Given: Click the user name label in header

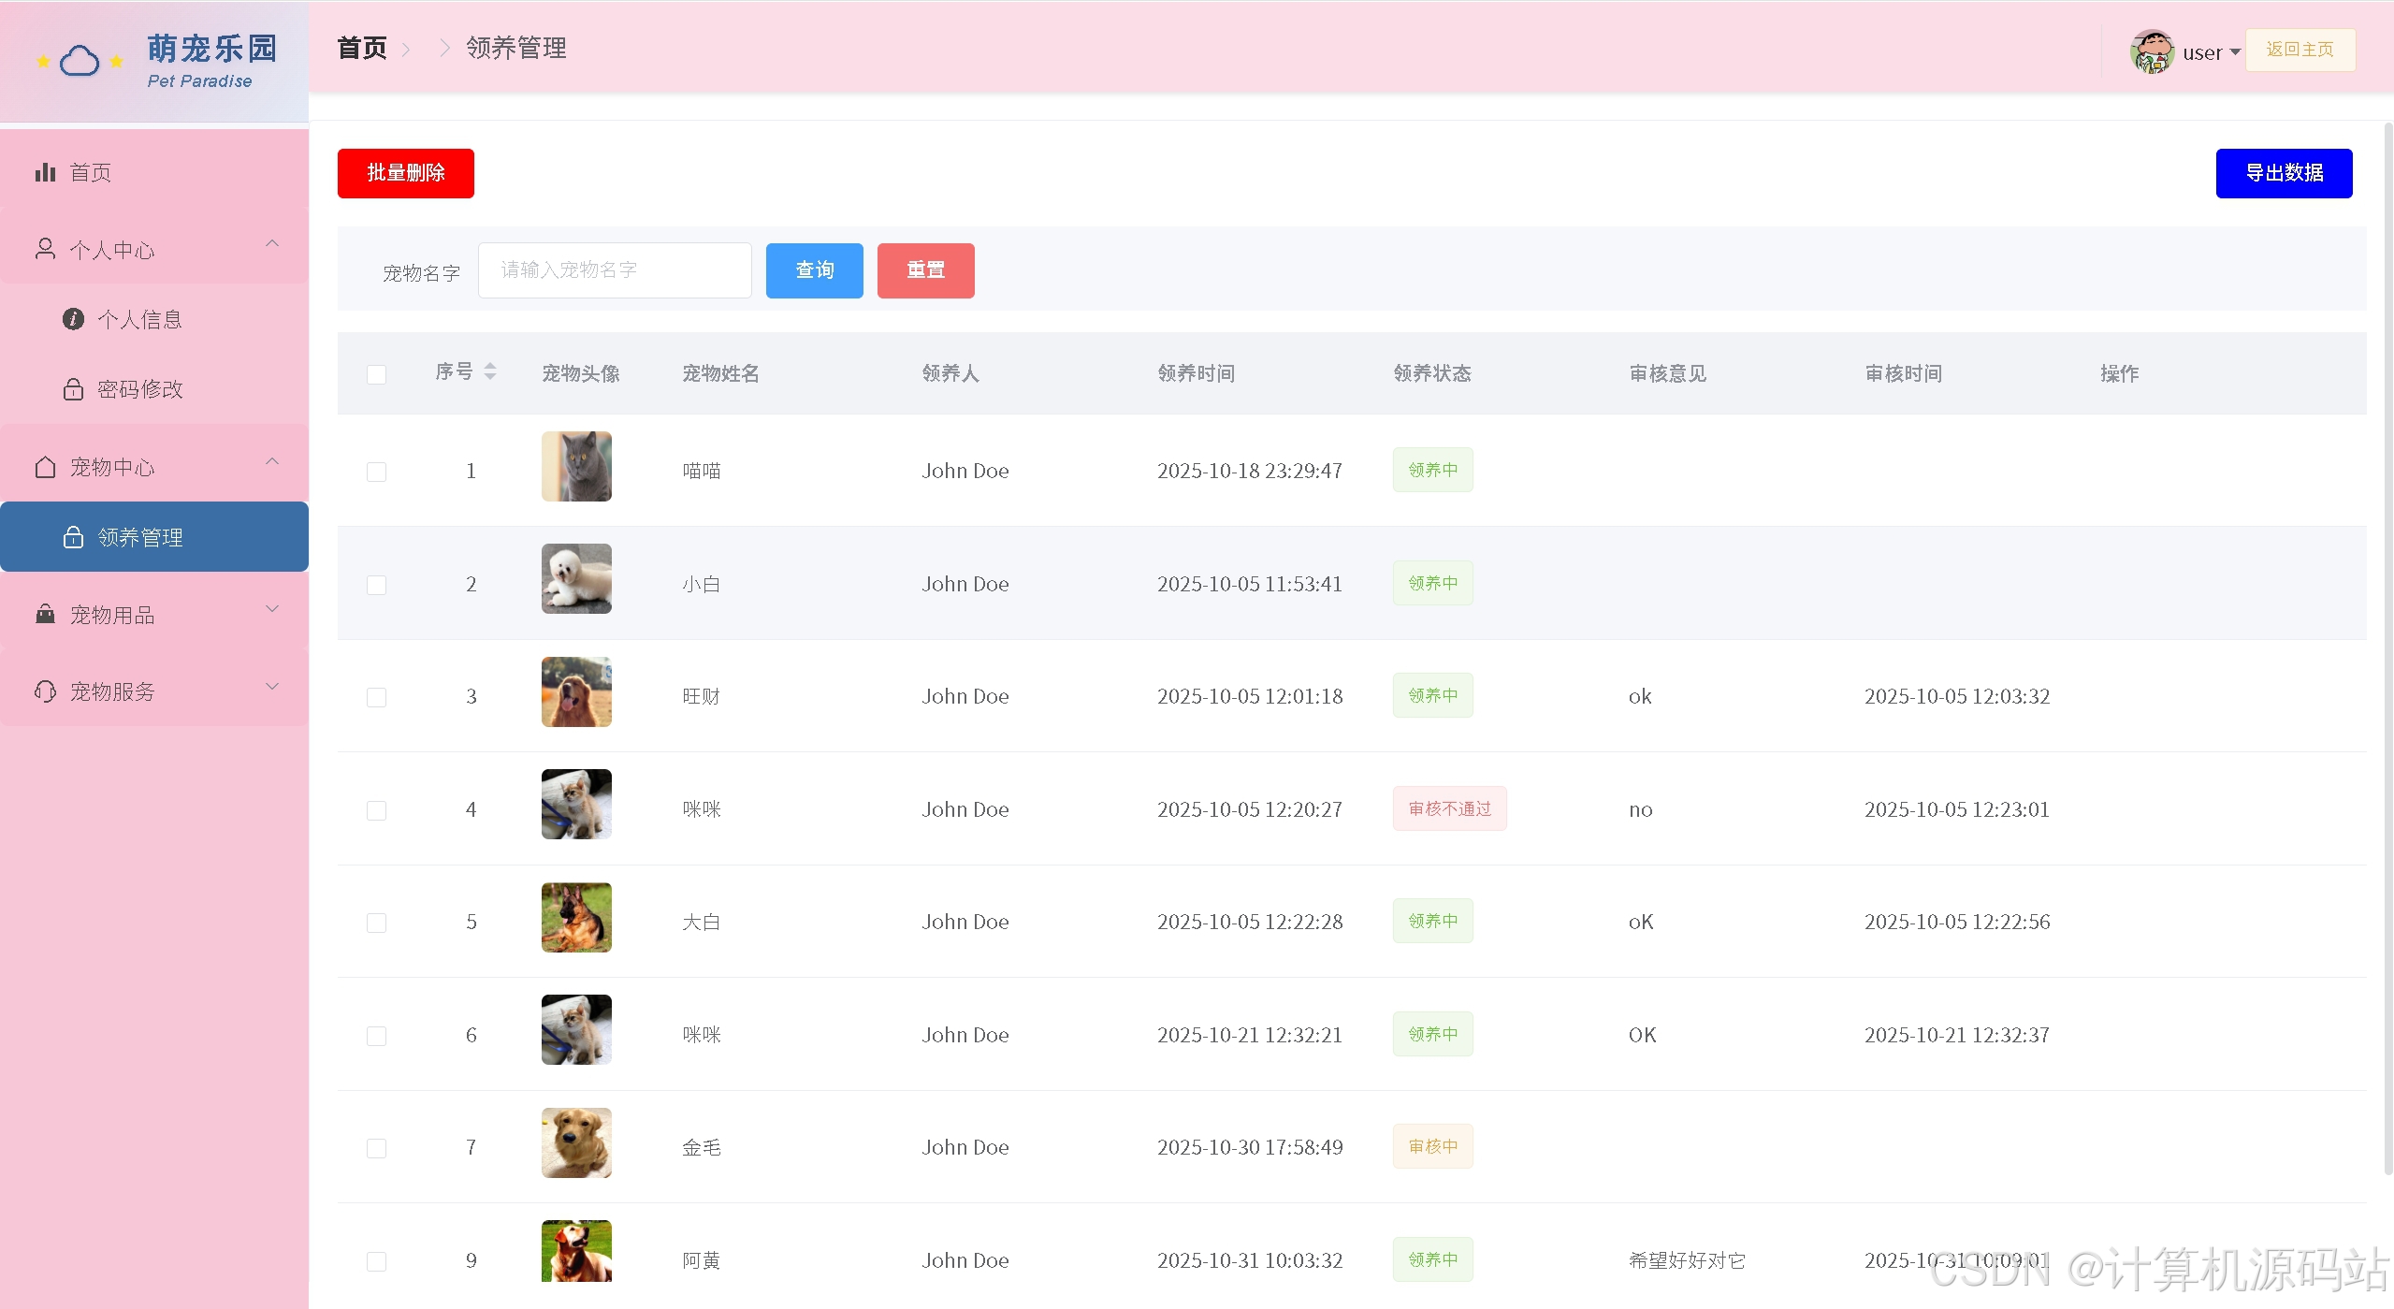Looking at the screenshot, I should click(x=2201, y=52).
